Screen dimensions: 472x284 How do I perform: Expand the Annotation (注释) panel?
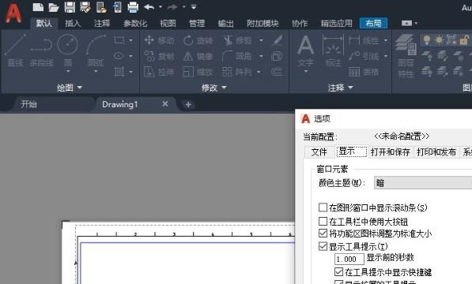pyautogui.click(x=340, y=88)
